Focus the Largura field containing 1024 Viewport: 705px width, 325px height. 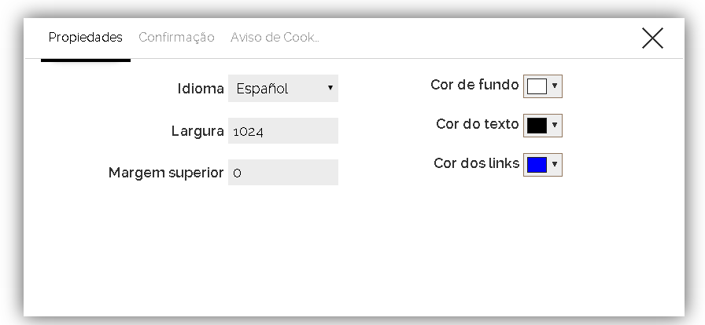[x=283, y=131]
